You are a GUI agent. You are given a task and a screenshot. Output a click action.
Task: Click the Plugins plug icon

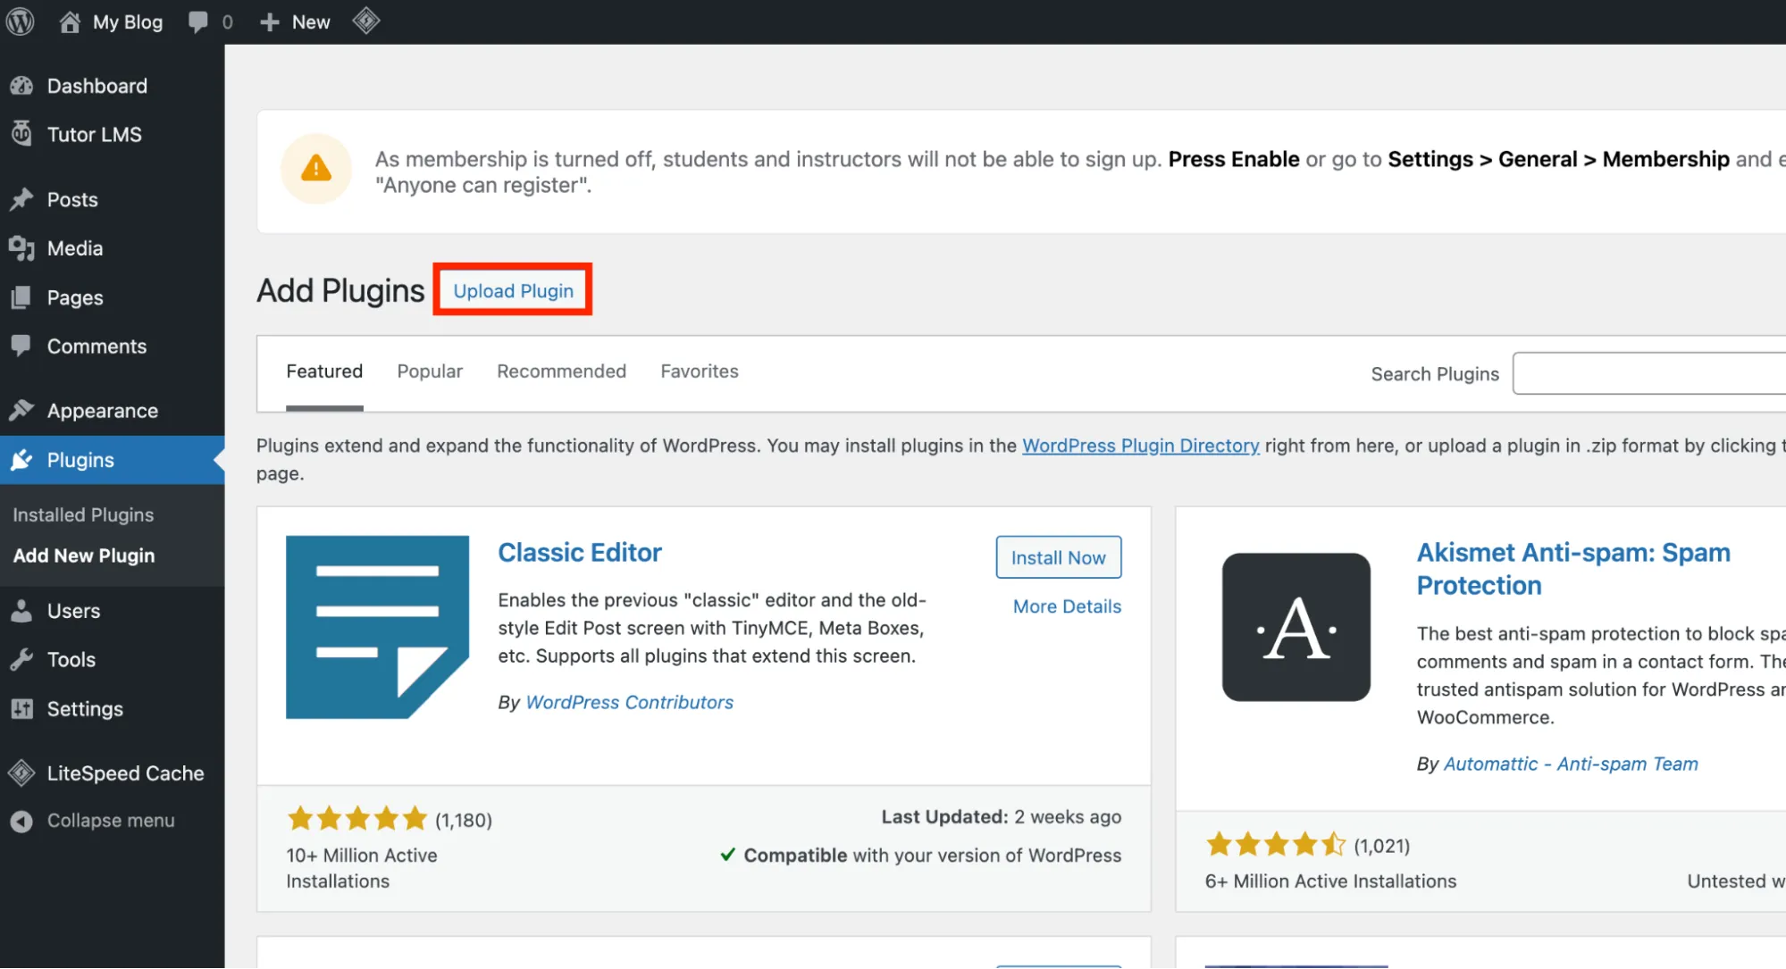[x=21, y=460]
